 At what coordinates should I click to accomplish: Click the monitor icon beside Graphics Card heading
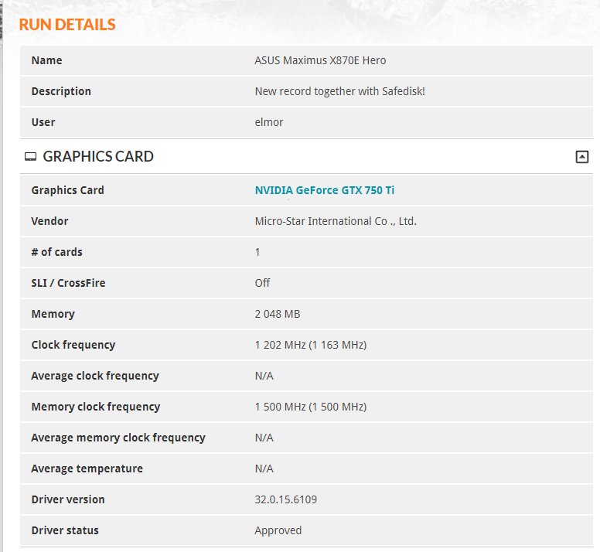click(31, 157)
